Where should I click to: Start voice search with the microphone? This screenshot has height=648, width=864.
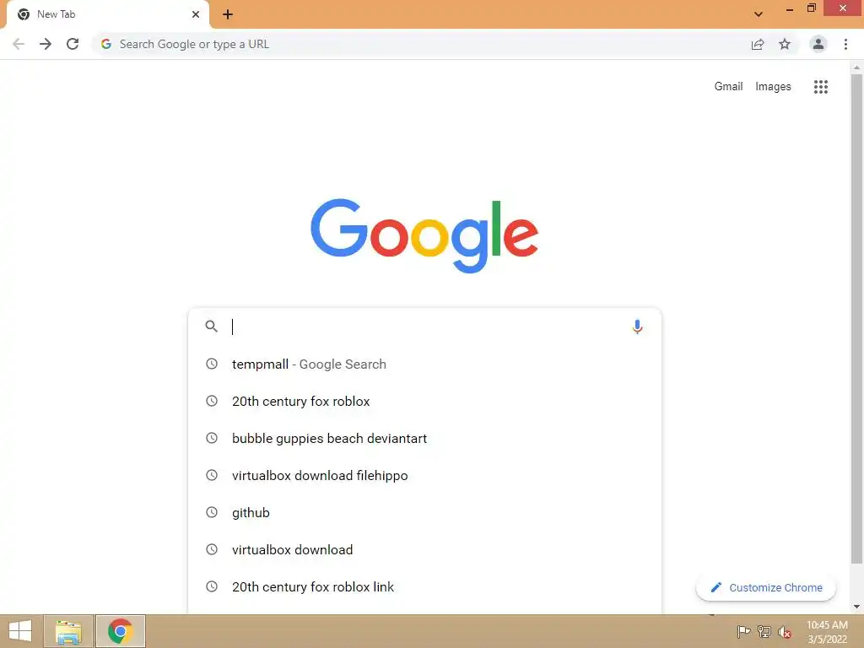pyautogui.click(x=637, y=327)
